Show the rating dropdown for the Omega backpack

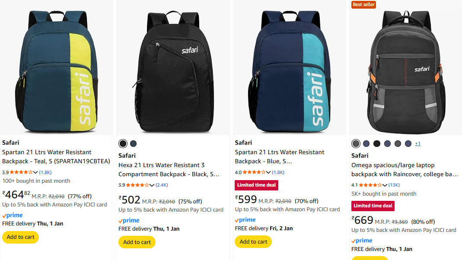385,185
